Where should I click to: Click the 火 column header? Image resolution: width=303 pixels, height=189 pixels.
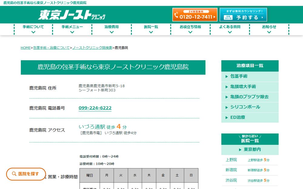(121, 175)
